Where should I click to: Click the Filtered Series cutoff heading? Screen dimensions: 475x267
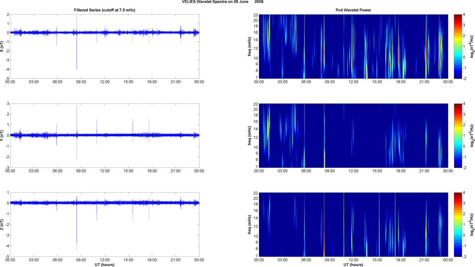click(x=104, y=10)
